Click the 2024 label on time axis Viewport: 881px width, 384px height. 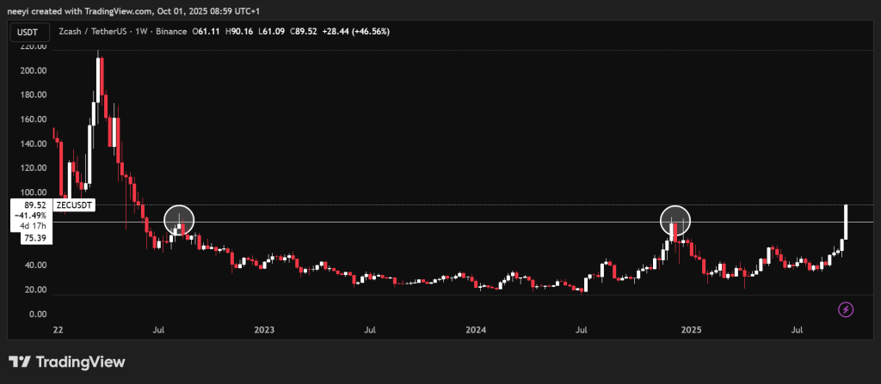(x=476, y=330)
